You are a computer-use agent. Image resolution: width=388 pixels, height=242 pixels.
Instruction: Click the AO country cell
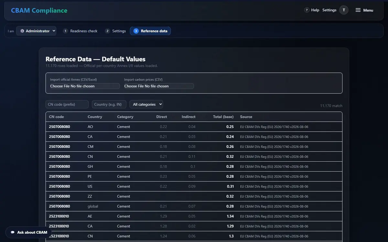coord(90,127)
